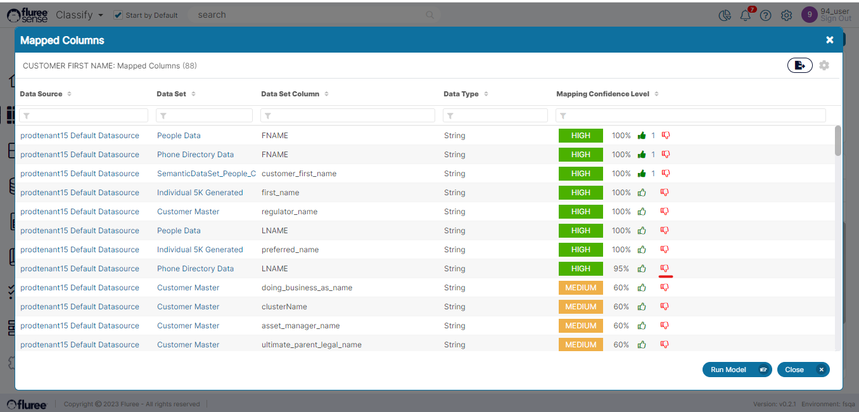Click thumbs up for regulator_name row
This screenshot has height=412, width=859.
tap(642, 212)
